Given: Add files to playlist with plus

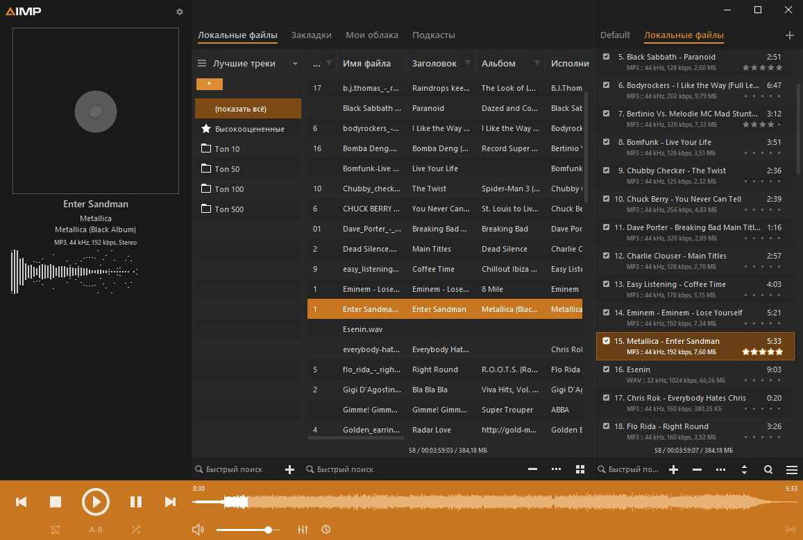Looking at the screenshot, I should click(673, 469).
